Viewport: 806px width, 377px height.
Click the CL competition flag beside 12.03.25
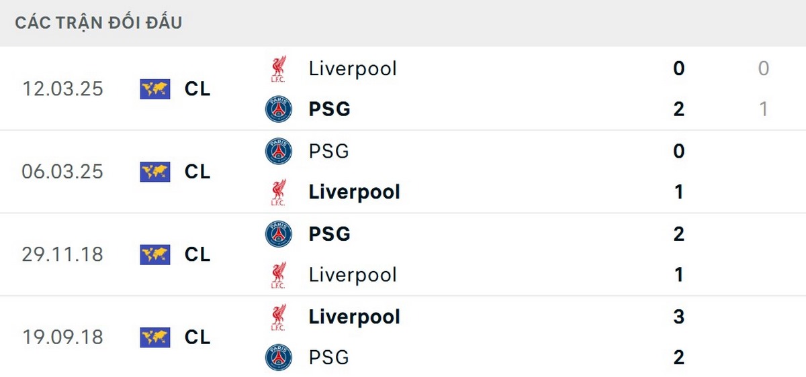point(154,89)
